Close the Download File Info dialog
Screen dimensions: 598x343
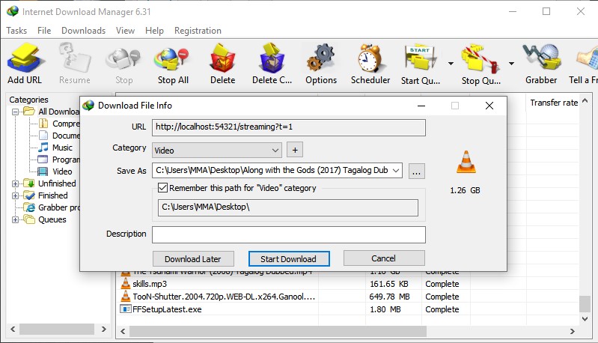point(489,106)
